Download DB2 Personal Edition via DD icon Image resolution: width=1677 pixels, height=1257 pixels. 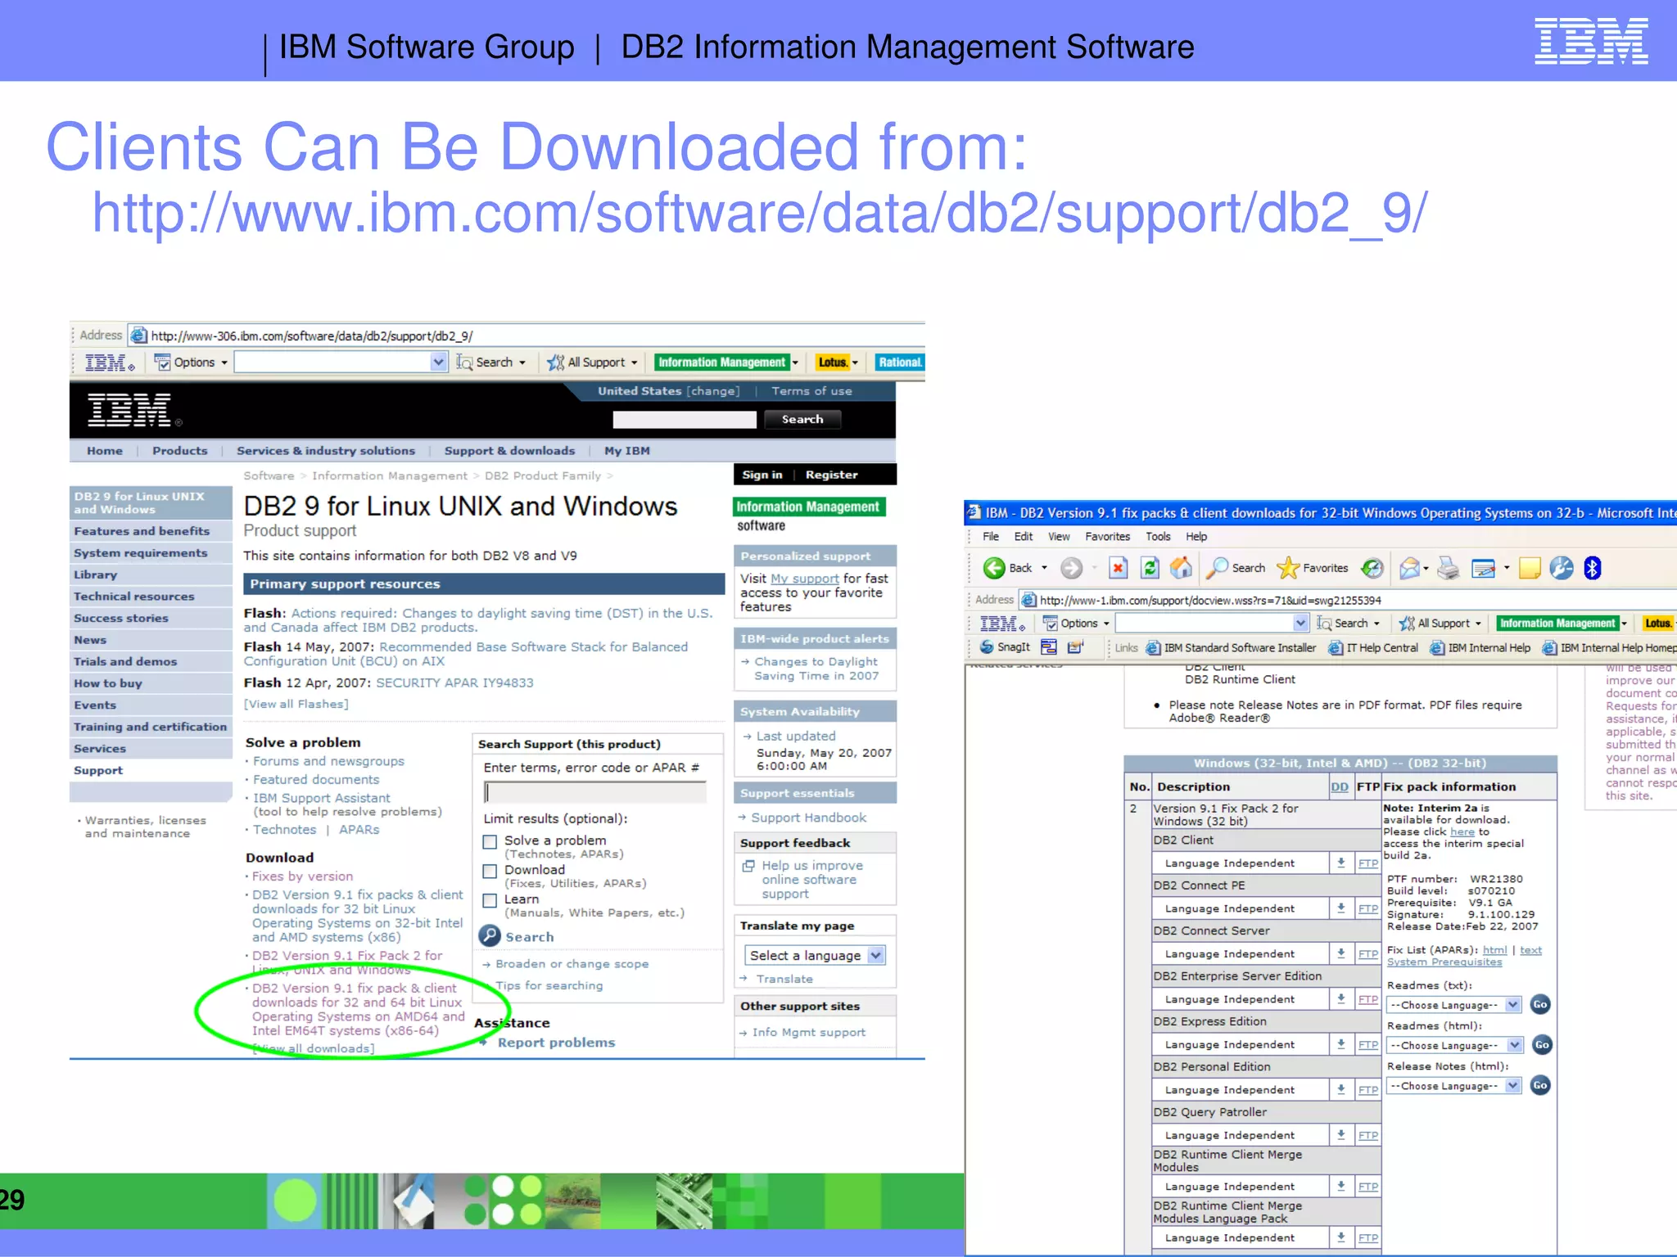coord(1340,1089)
